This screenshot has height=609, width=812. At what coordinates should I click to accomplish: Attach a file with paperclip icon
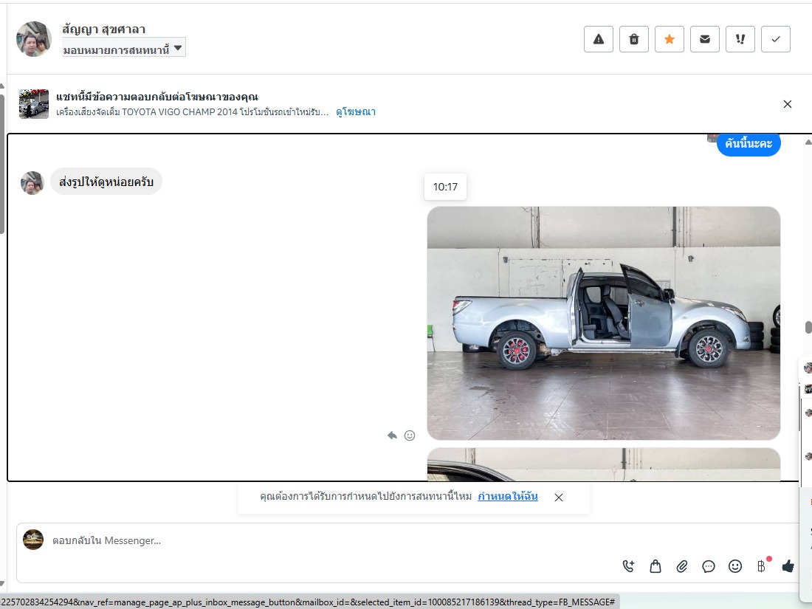click(682, 566)
